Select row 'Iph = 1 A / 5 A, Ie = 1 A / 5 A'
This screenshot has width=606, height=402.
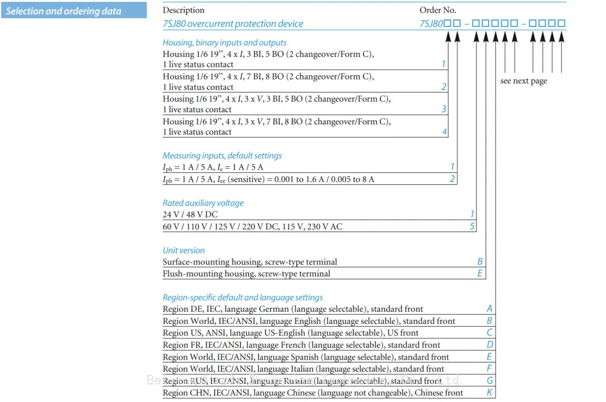[x=310, y=167]
